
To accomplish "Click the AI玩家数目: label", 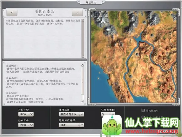I will tap(108, 110).
